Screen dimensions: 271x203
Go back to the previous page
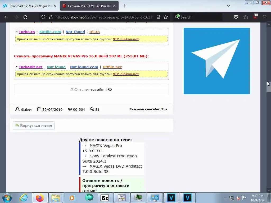pos(6,17)
